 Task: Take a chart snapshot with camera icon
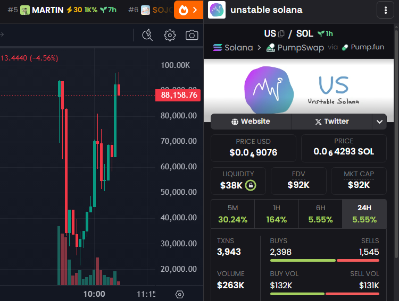click(192, 36)
